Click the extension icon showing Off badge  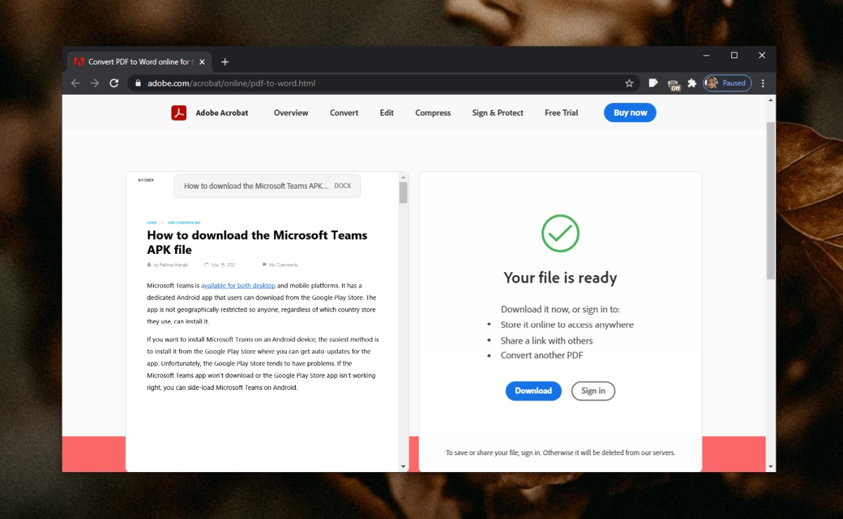coord(672,83)
